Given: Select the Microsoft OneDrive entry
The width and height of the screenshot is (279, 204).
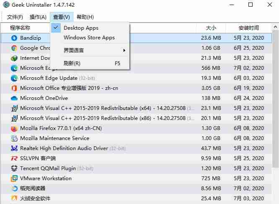Looking at the screenshot, I should pyautogui.click(x=44, y=98).
